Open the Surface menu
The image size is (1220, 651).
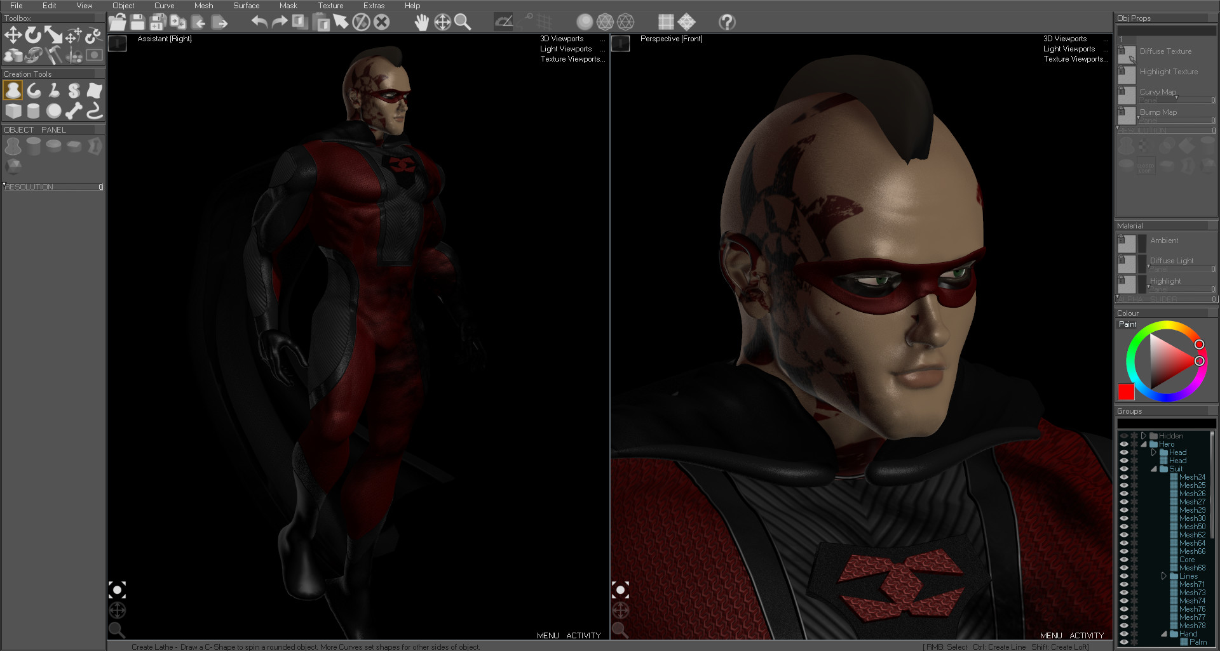(x=246, y=6)
